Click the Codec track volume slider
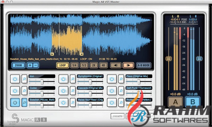Screen dimensions: 212x127 coord(42,93)
